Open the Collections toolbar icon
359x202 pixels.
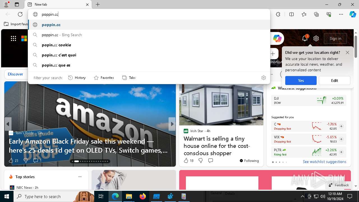316,14
